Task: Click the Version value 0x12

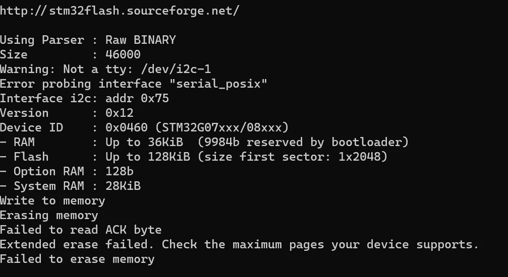Action: [120, 113]
